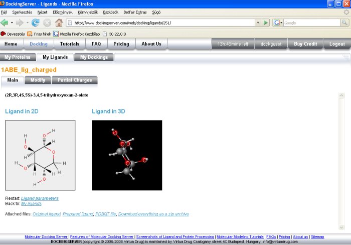Switch to My Ligands tab

pos(55,57)
